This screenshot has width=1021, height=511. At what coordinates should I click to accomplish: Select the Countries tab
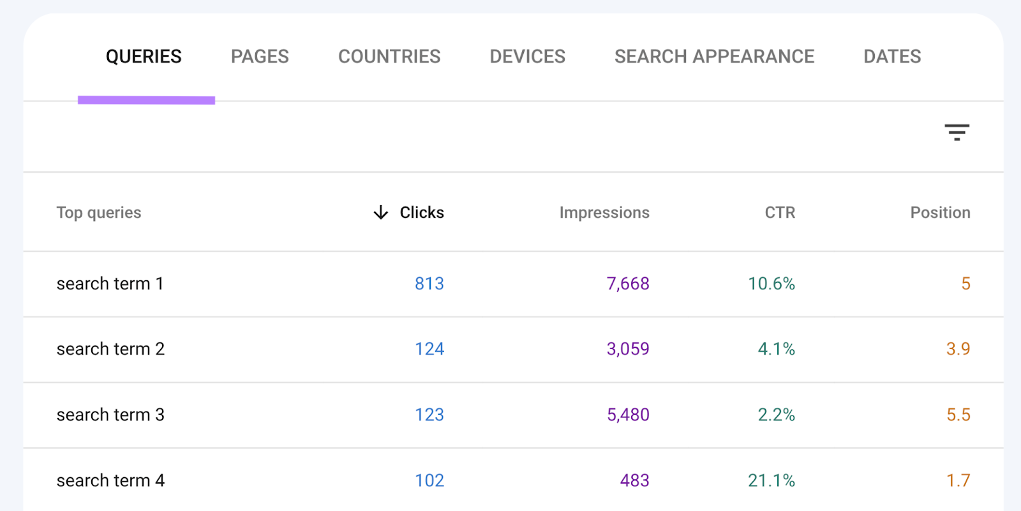pos(389,57)
